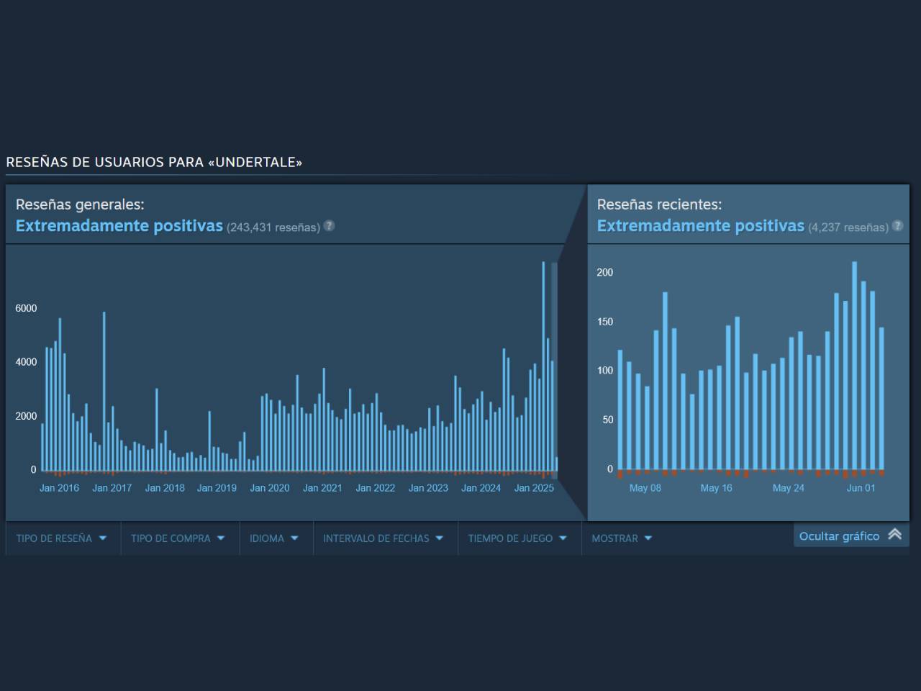Click the Jan 2016 axis label
Screen dimensions: 921x691
59,488
